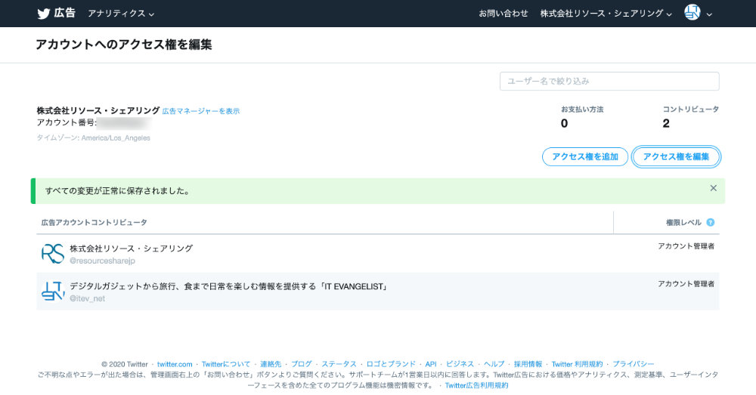Click the 広告 label beside the bird logo
Viewport: 756px width, 395px height.
coord(64,13)
